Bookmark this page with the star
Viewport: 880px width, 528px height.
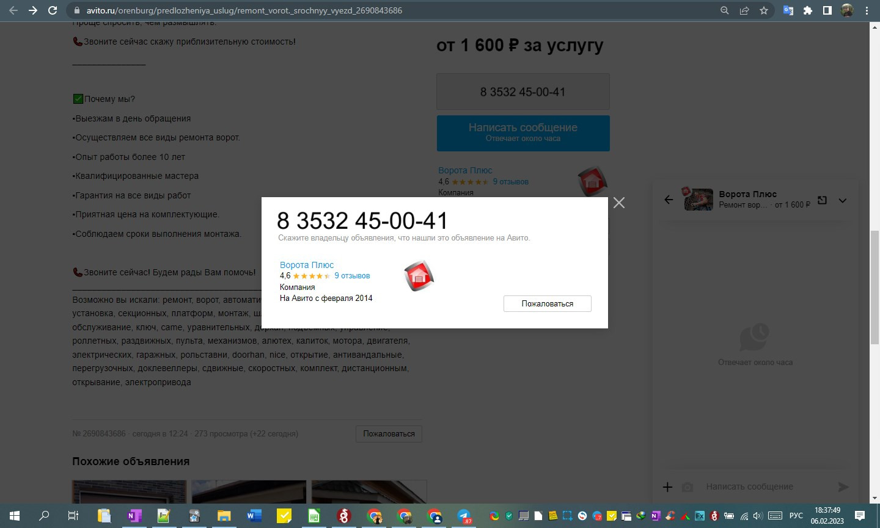tap(763, 10)
